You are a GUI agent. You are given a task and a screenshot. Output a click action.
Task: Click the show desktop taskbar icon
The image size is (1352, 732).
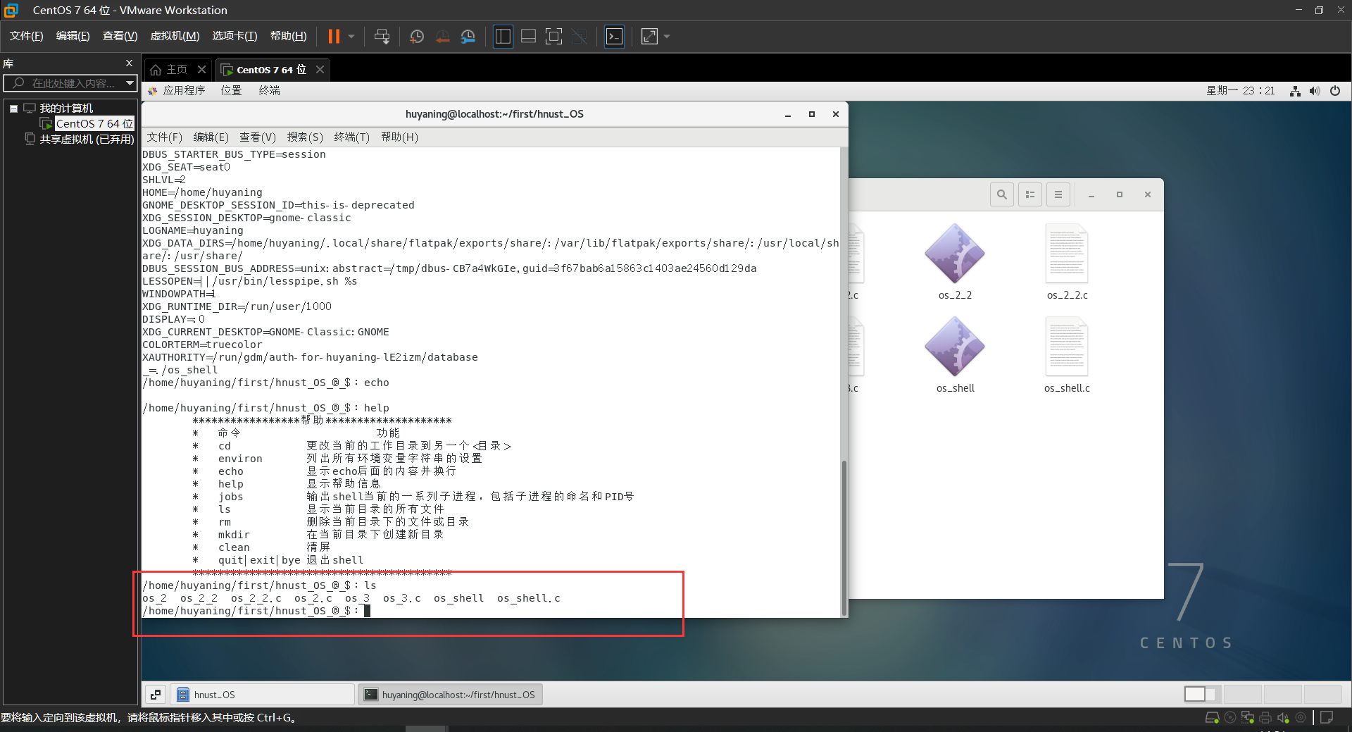(156, 695)
